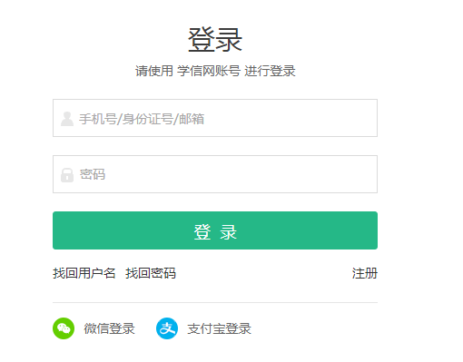Click the horizontal divider above third-party logins
The height and width of the screenshot is (362, 463).
point(215,302)
